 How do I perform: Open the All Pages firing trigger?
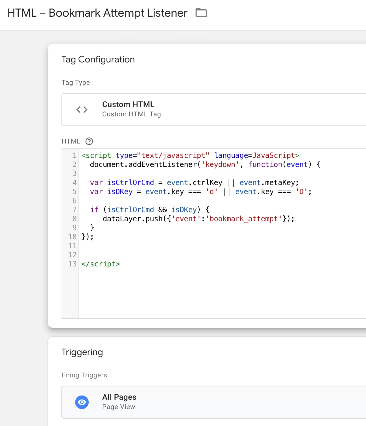point(214,402)
